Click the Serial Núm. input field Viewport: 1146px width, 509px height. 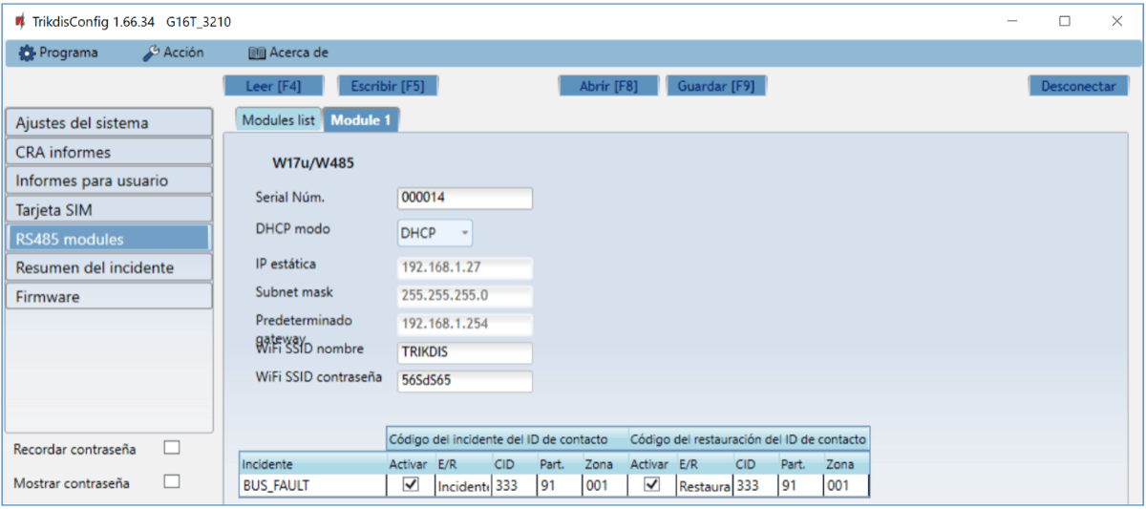coord(463,198)
